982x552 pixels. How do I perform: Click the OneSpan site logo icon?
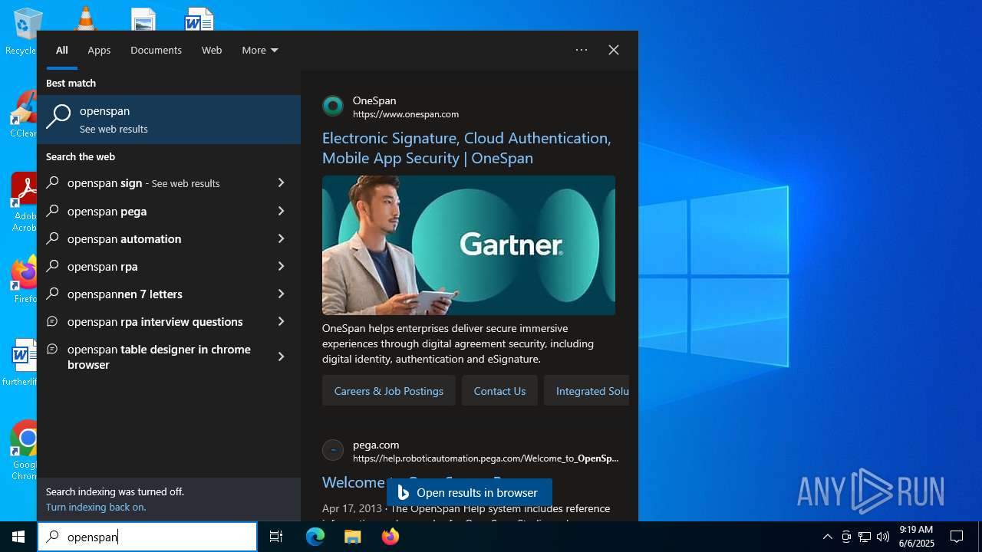tap(333, 106)
